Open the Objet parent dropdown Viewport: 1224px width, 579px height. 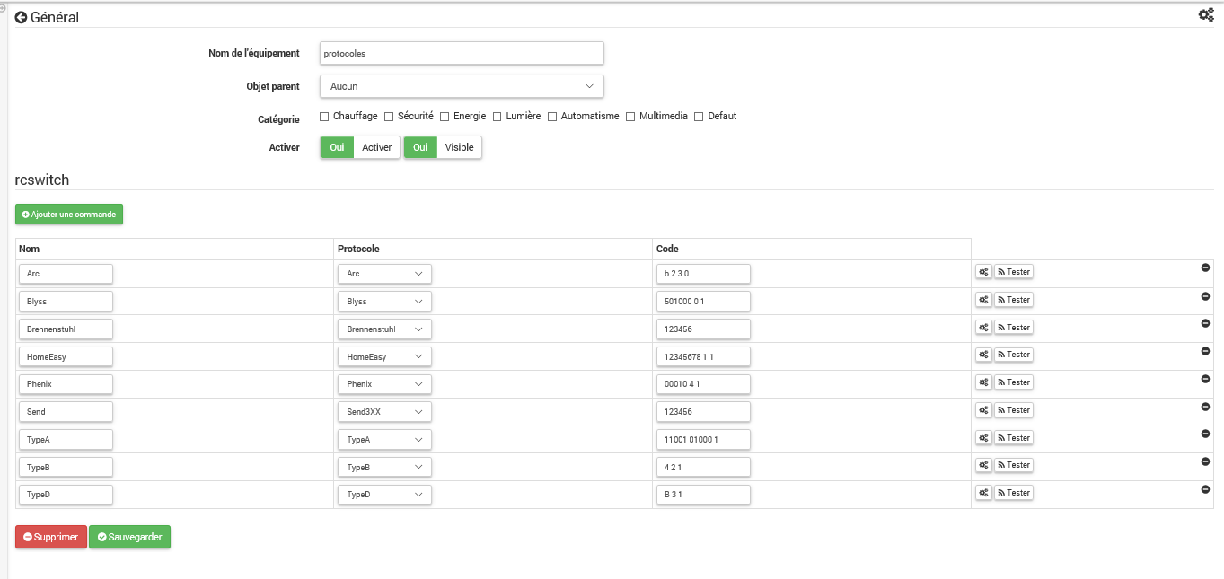pyautogui.click(x=462, y=86)
